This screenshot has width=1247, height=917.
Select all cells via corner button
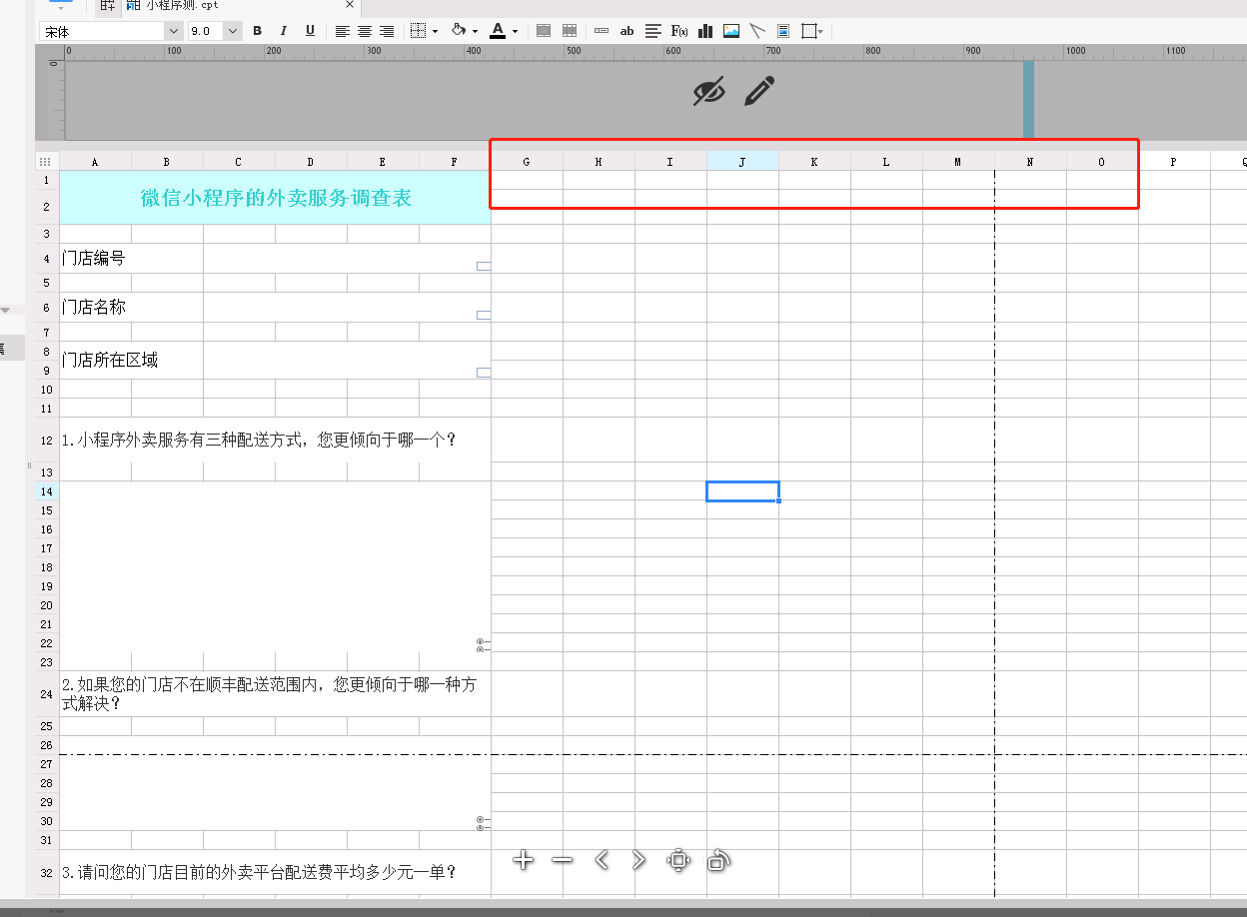pyautogui.click(x=46, y=161)
